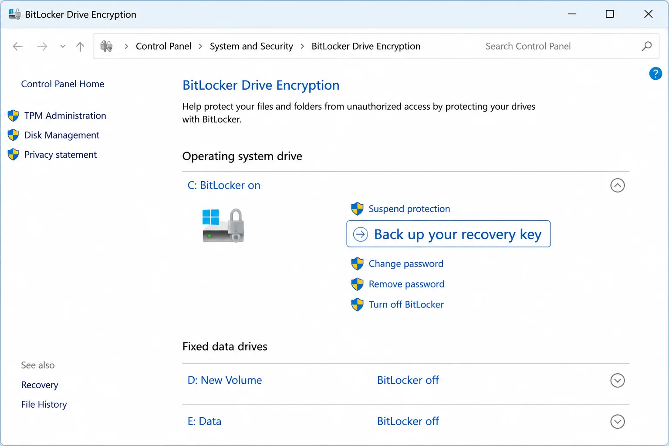
Task: Open chevron after Control Panel breadcrumb
Action: [x=200, y=46]
